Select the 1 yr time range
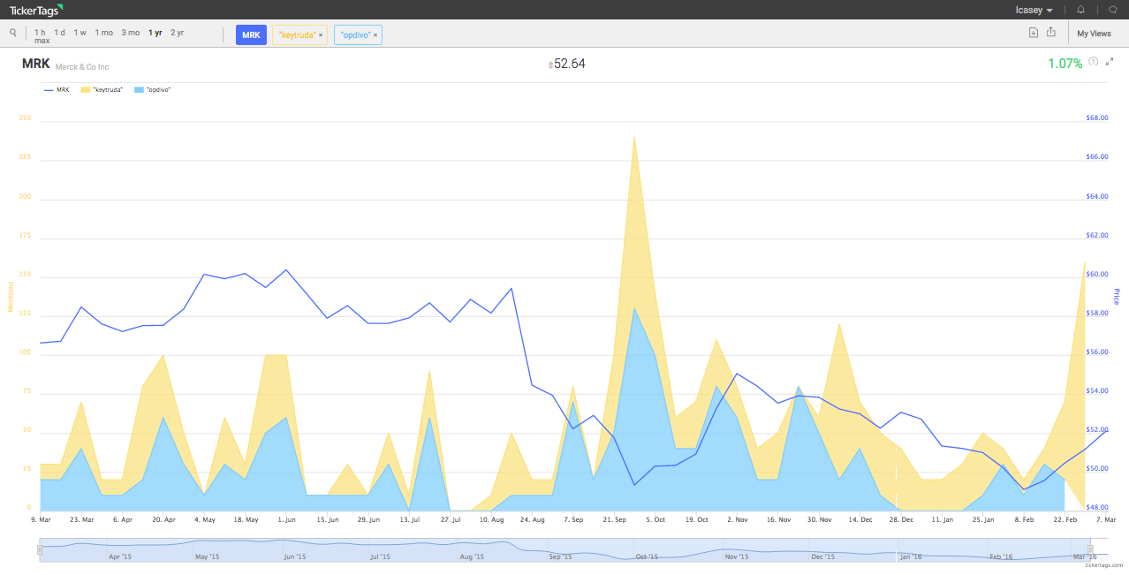Screen dimensions: 1129x575 pos(155,33)
